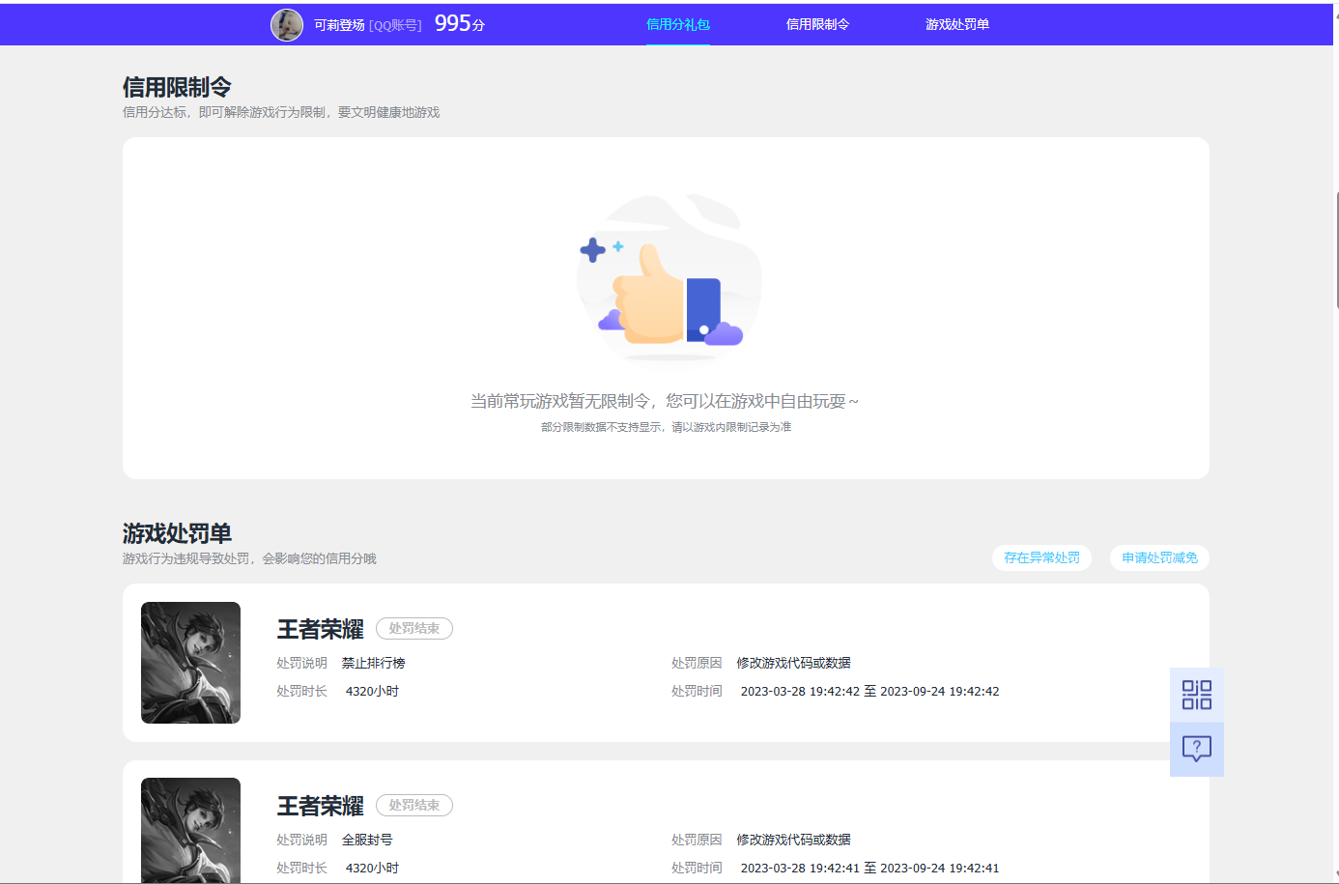Click the [QQ账号] account label
Viewport: 1339px width, 884px height.
pos(394,25)
